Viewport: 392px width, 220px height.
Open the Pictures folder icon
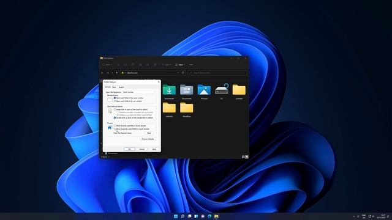pyautogui.click(x=204, y=90)
